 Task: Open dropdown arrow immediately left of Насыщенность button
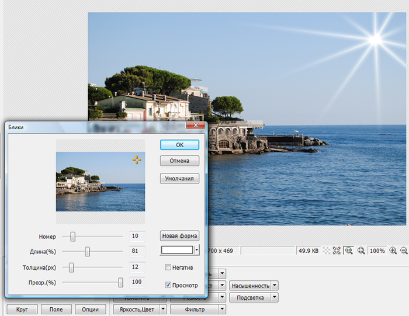pyautogui.click(x=222, y=286)
